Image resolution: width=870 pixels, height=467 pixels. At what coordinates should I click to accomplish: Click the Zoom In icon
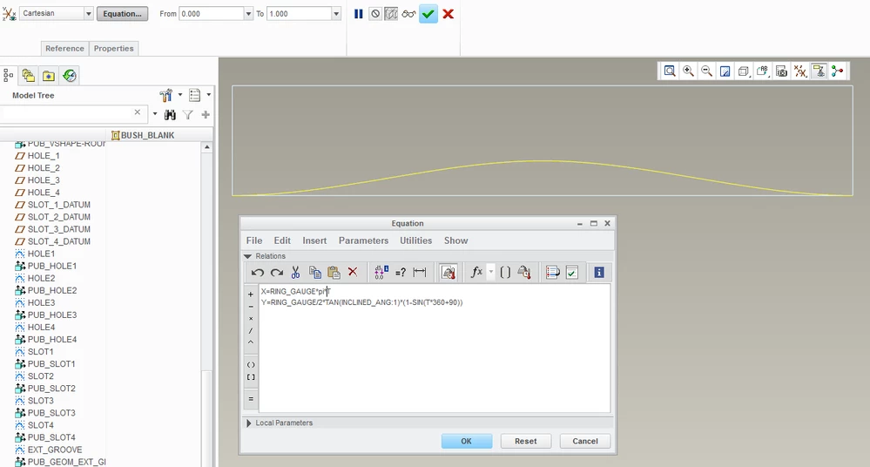point(688,71)
